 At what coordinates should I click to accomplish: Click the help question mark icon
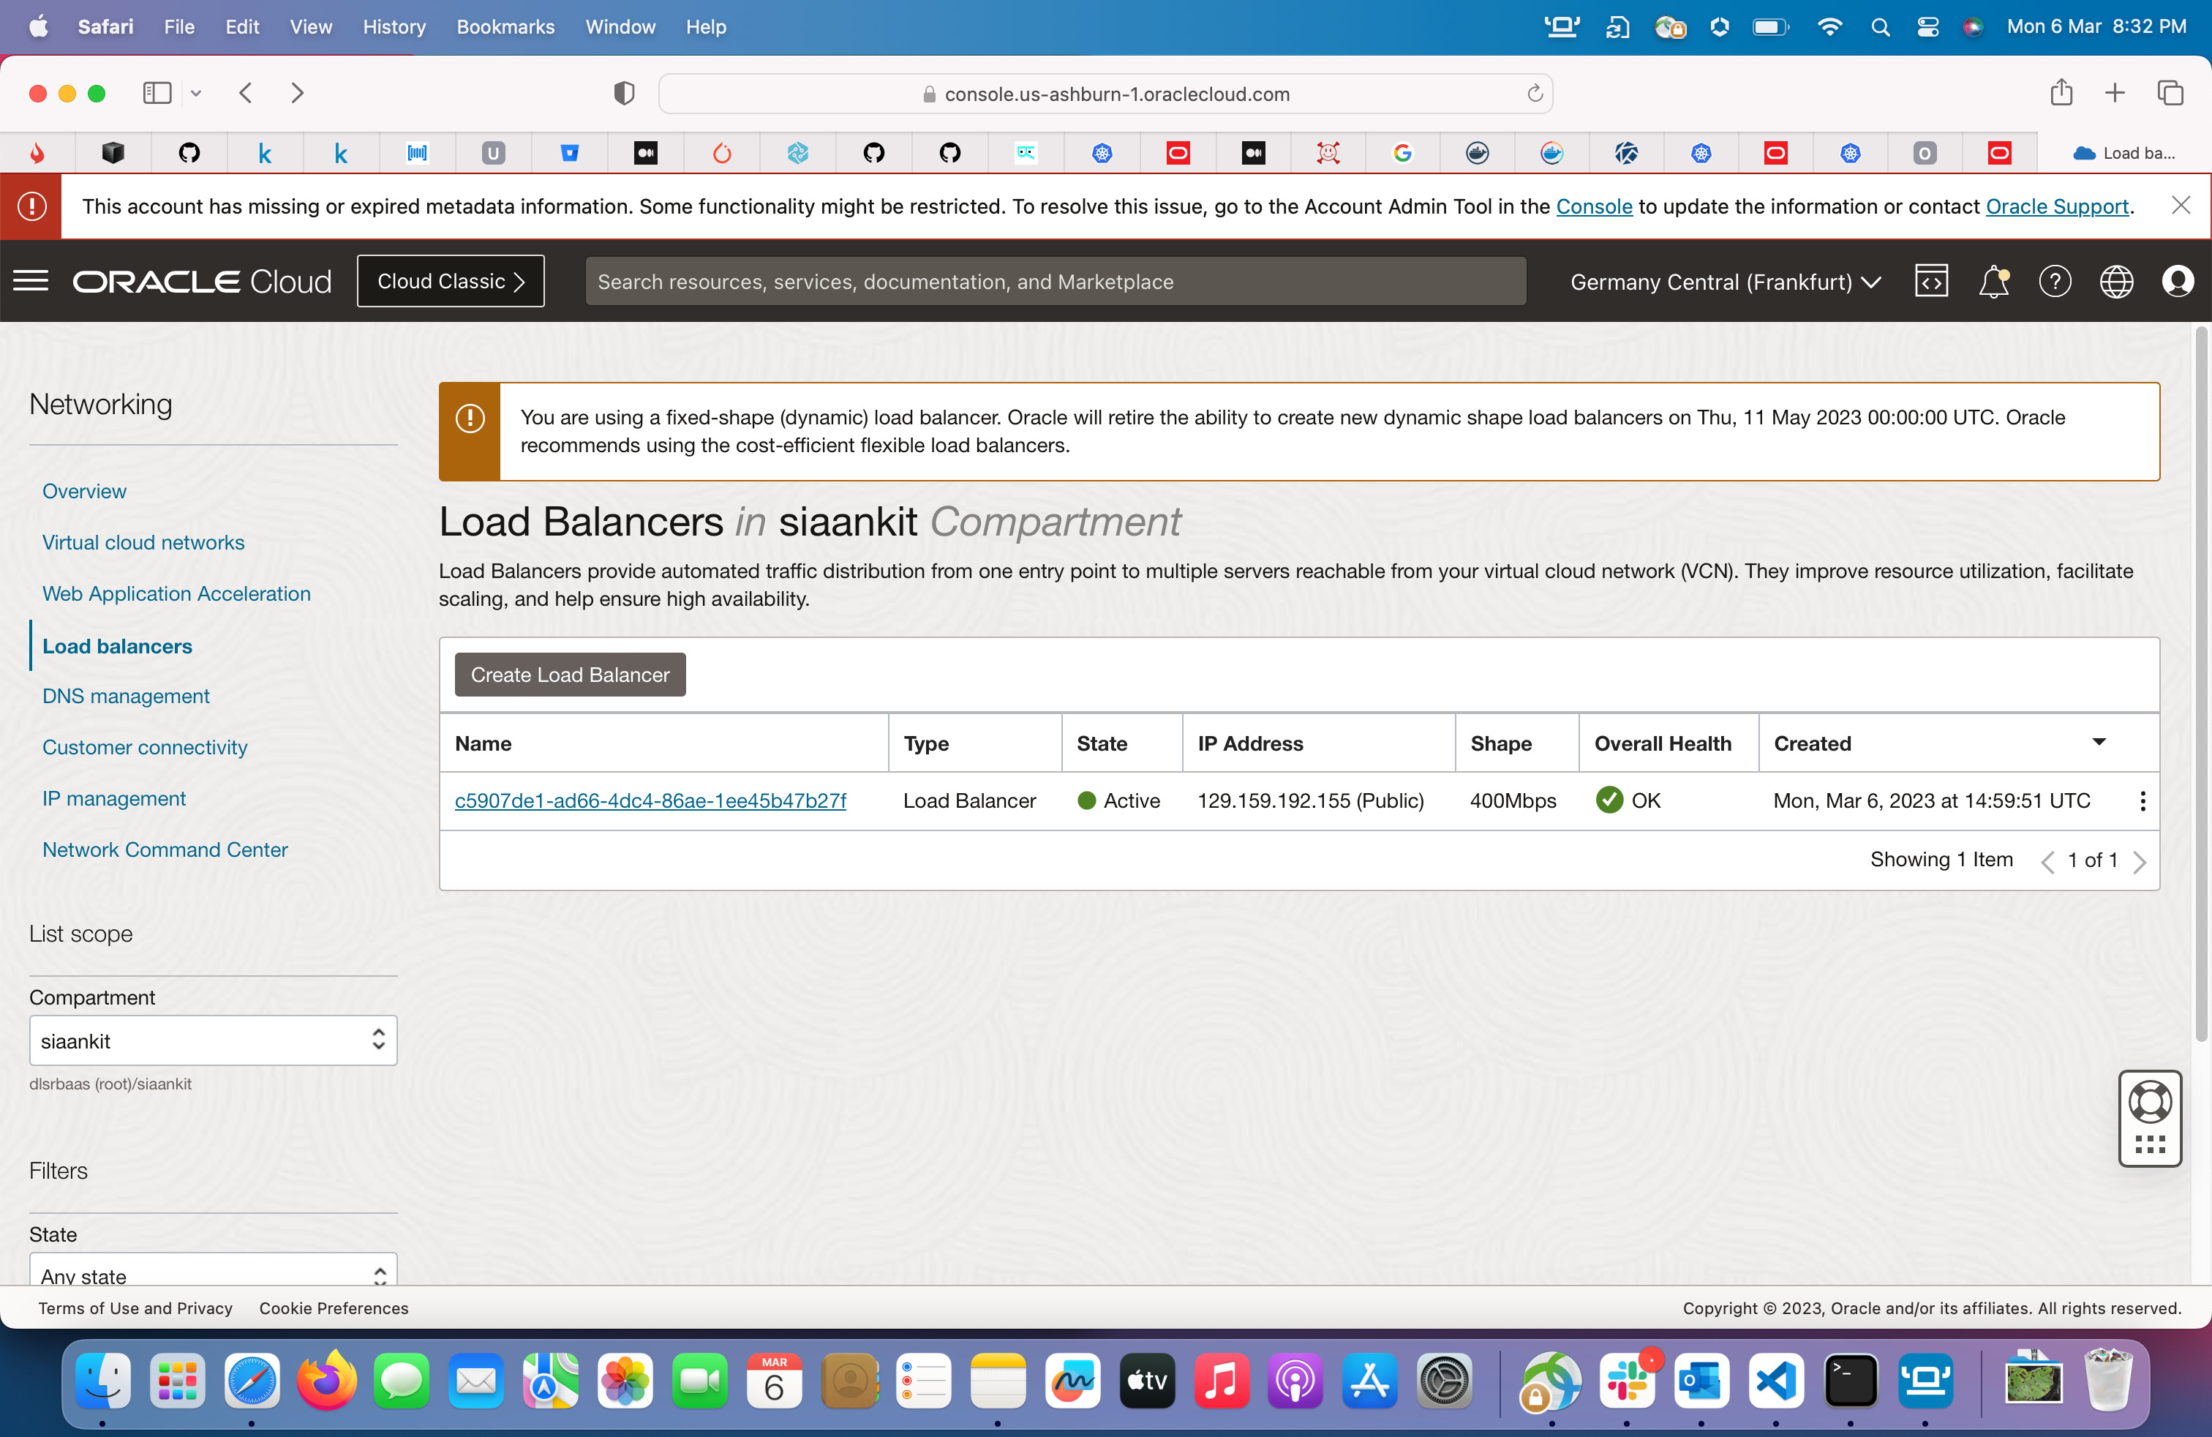click(x=2054, y=281)
